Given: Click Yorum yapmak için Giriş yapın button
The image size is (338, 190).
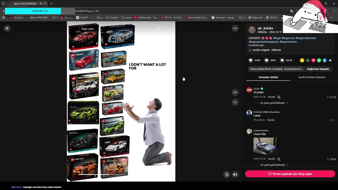Looking at the screenshot, I should click(290, 174).
